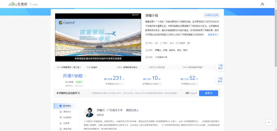Open the 在线教程 sidebar tab
The height and width of the screenshot is (131, 277).
[x=67, y=117]
